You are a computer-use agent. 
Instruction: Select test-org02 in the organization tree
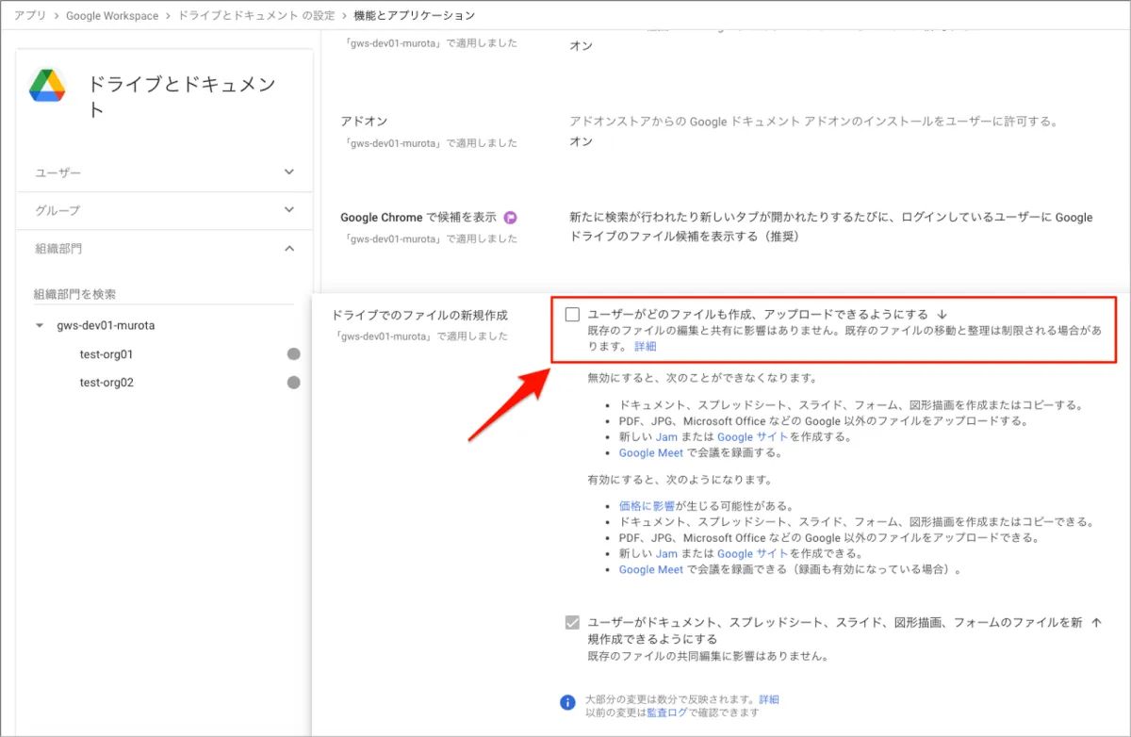(107, 383)
